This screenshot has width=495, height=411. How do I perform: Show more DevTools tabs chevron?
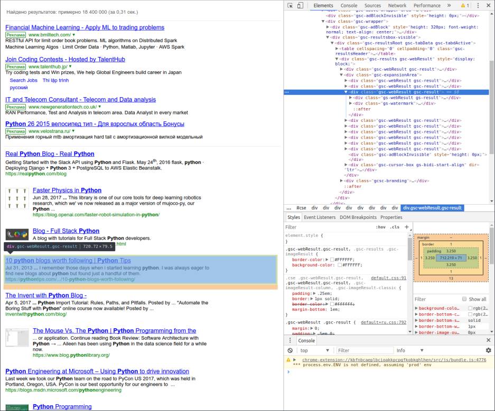(x=449, y=5)
